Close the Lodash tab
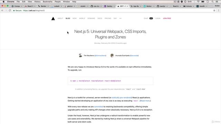This screenshot has height=124, width=221. [61, 6]
